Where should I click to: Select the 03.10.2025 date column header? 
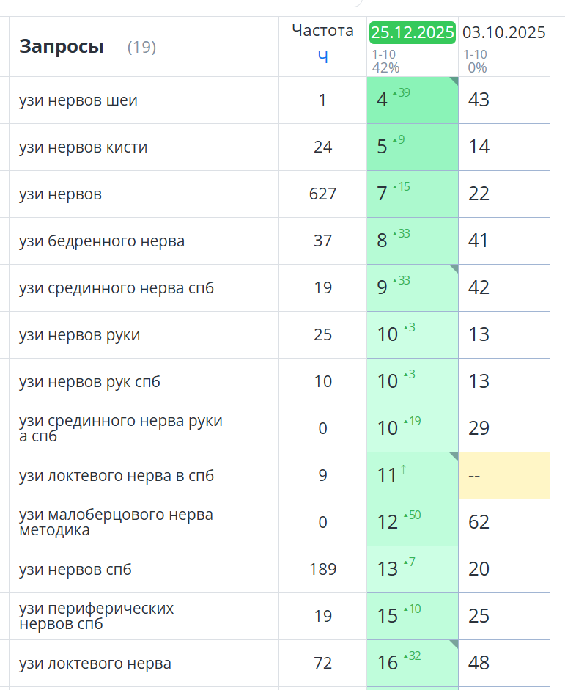[504, 32]
